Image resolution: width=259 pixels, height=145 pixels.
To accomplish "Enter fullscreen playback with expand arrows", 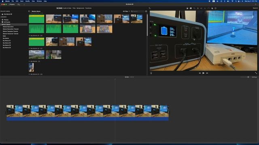I will pyautogui.click(x=256, y=73).
